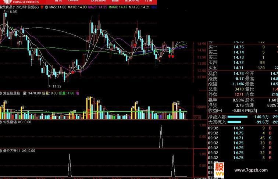Click the 买一 bid row at 14.75
278x179 pixels.
pos(243,47)
